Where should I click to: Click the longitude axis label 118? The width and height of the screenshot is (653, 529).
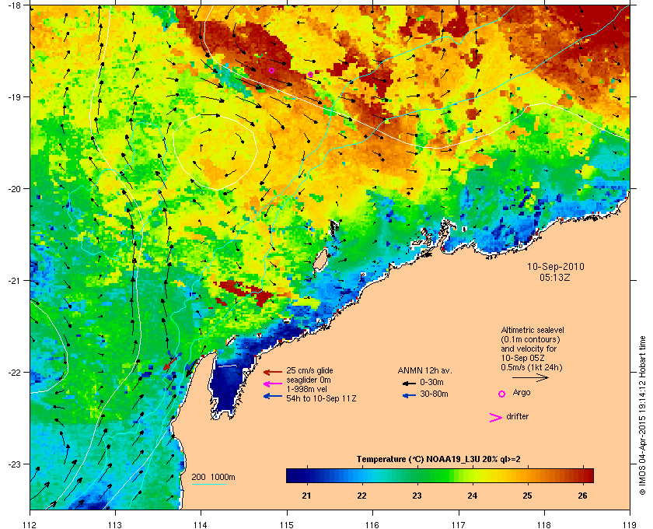544,524
